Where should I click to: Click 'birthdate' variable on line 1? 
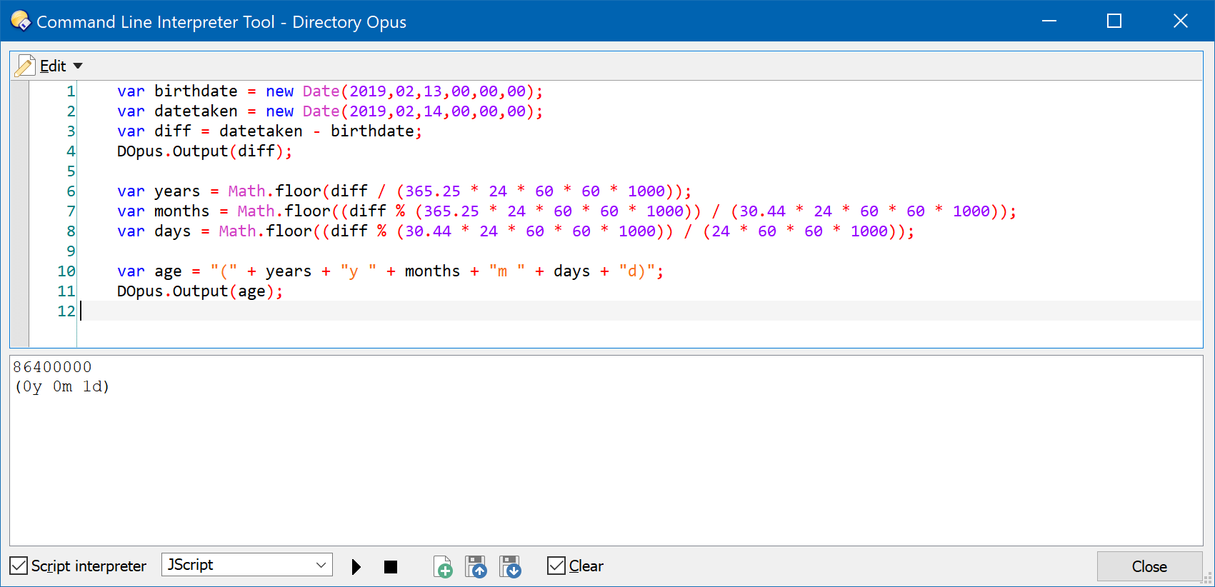pyautogui.click(x=196, y=91)
